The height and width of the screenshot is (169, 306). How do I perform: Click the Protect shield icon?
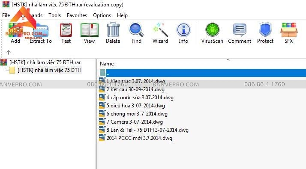265,33
